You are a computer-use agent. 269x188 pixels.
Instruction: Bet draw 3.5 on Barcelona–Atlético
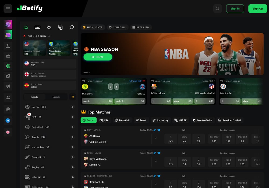tap(183, 101)
